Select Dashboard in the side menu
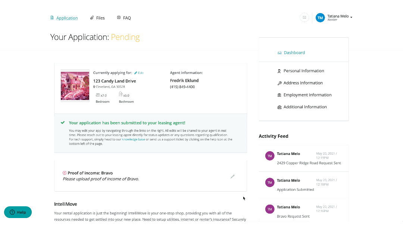This screenshot has width=403, height=227. (294, 53)
